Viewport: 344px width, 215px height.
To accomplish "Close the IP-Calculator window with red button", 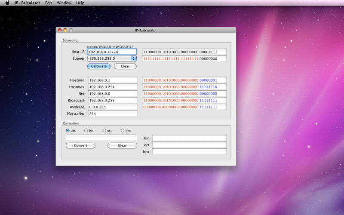I will coord(60,30).
